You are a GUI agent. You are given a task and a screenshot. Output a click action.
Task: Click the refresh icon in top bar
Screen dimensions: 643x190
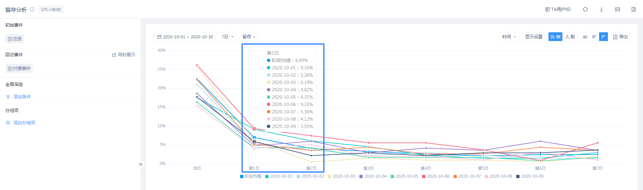585,9
